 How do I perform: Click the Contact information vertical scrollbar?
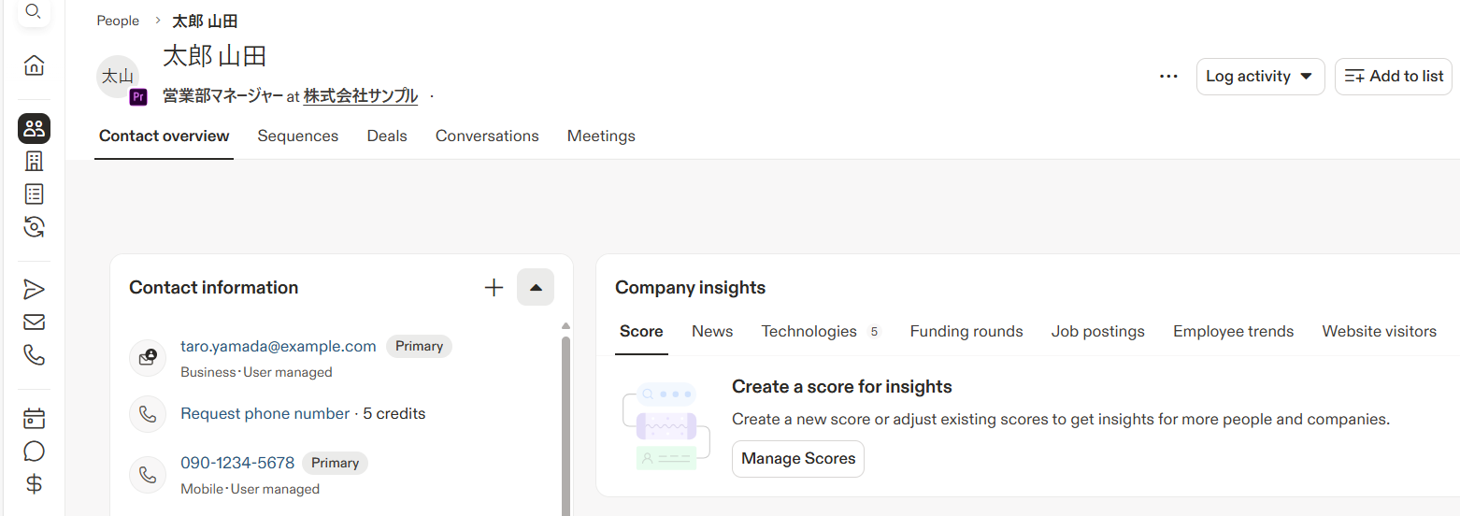pos(565,421)
